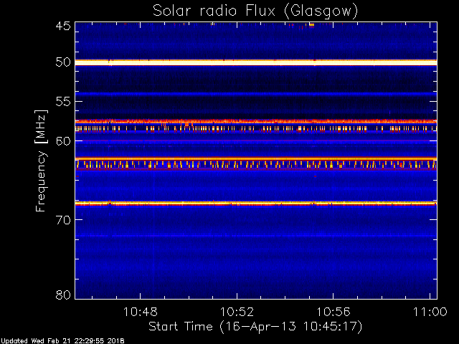Screen dimensions: 459x344
Task: Click the 'Solar radio Flux (Glasgow)' title
Action: click(x=255, y=11)
